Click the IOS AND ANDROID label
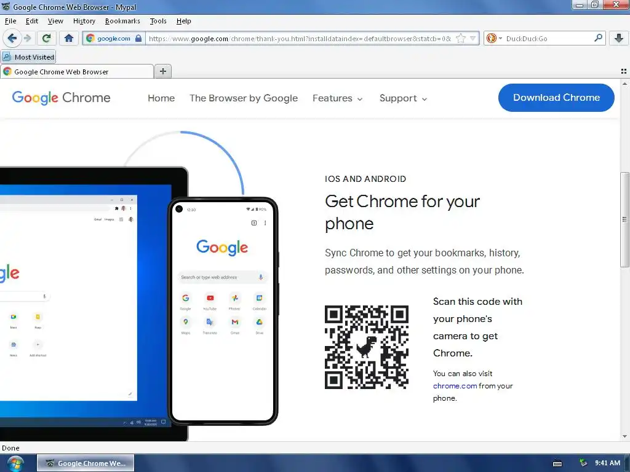630x472 pixels. point(365,179)
